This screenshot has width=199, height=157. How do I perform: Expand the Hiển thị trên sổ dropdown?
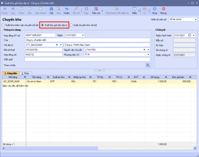[x=196, y=20]
